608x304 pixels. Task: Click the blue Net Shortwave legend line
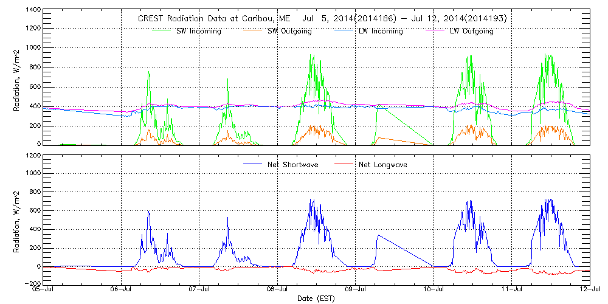click(x=253, y=164)
